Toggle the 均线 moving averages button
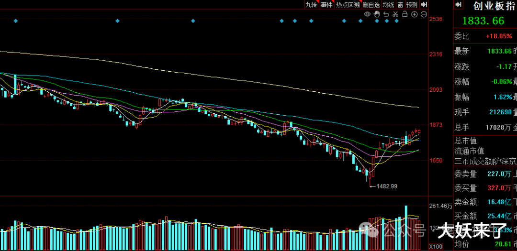The image size is (517, 251). pos(388,5)
